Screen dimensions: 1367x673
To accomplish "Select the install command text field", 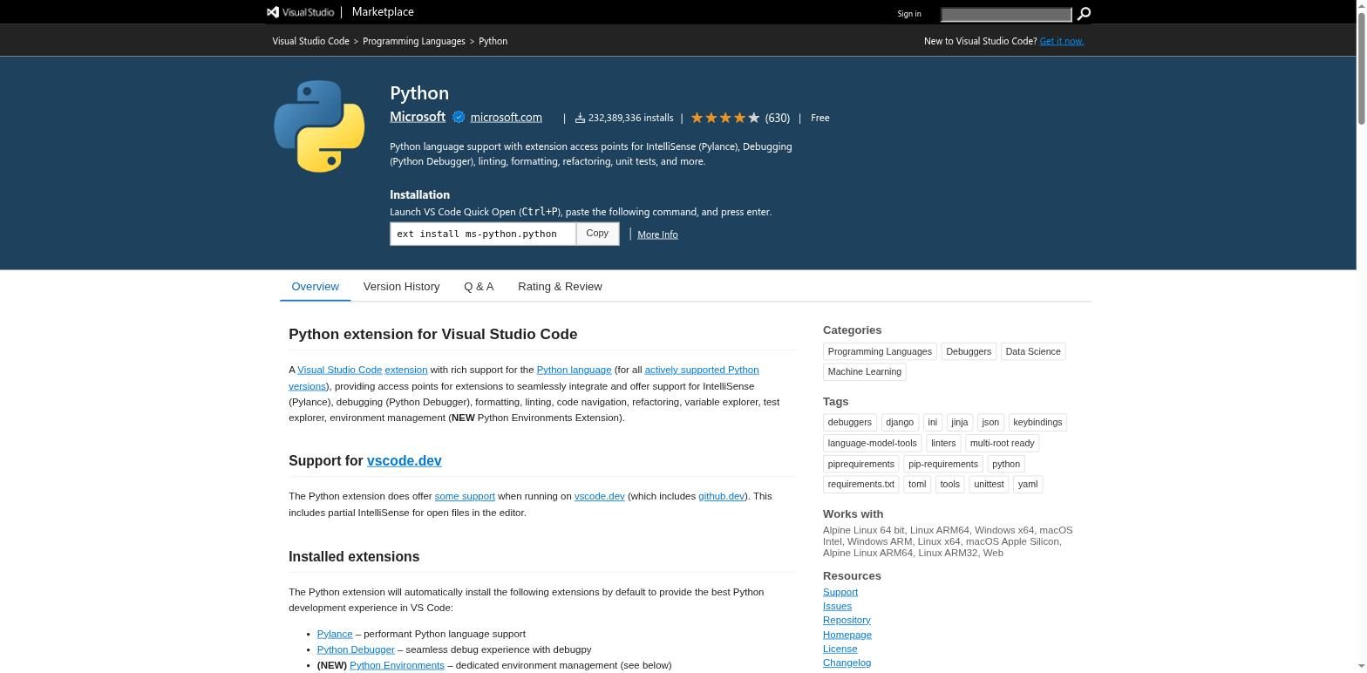I will click(x=483, y=234).
